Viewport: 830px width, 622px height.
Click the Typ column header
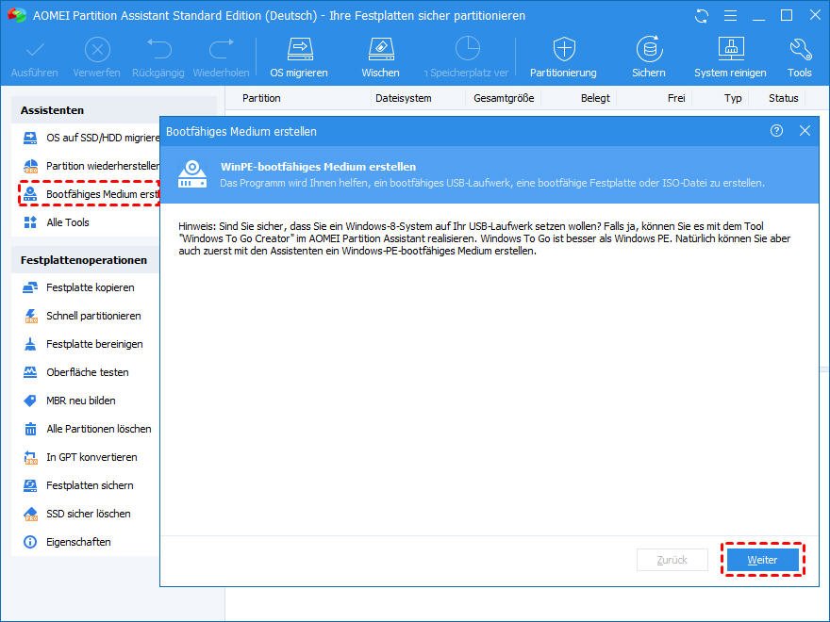pos(733,98)
